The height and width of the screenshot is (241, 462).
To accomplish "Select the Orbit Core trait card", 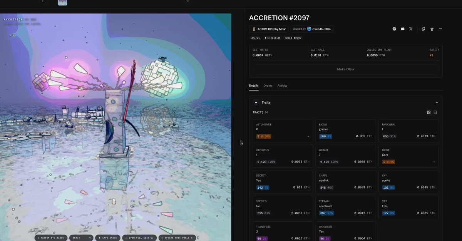I will [x=408, y=156].
